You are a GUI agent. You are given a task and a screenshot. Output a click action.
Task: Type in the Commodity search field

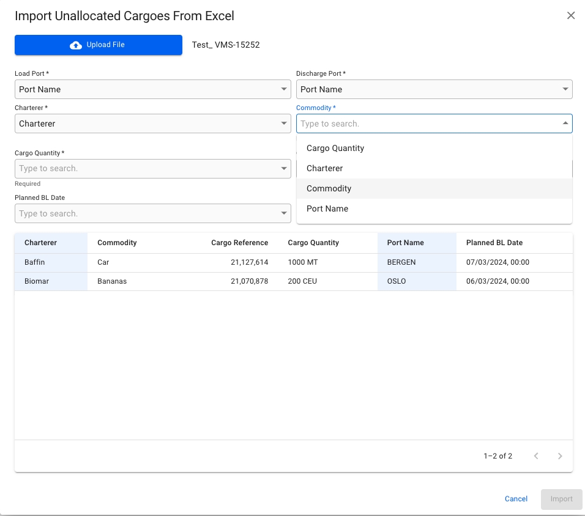428,123
